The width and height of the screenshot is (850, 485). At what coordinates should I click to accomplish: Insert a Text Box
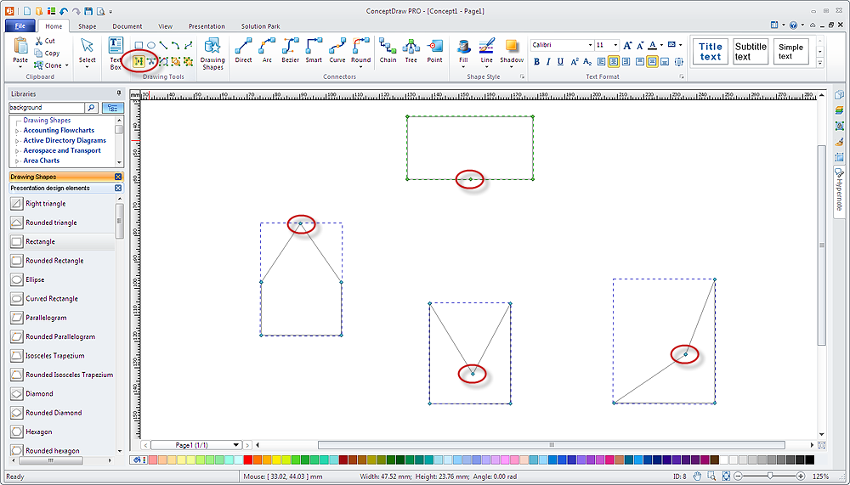116,54
